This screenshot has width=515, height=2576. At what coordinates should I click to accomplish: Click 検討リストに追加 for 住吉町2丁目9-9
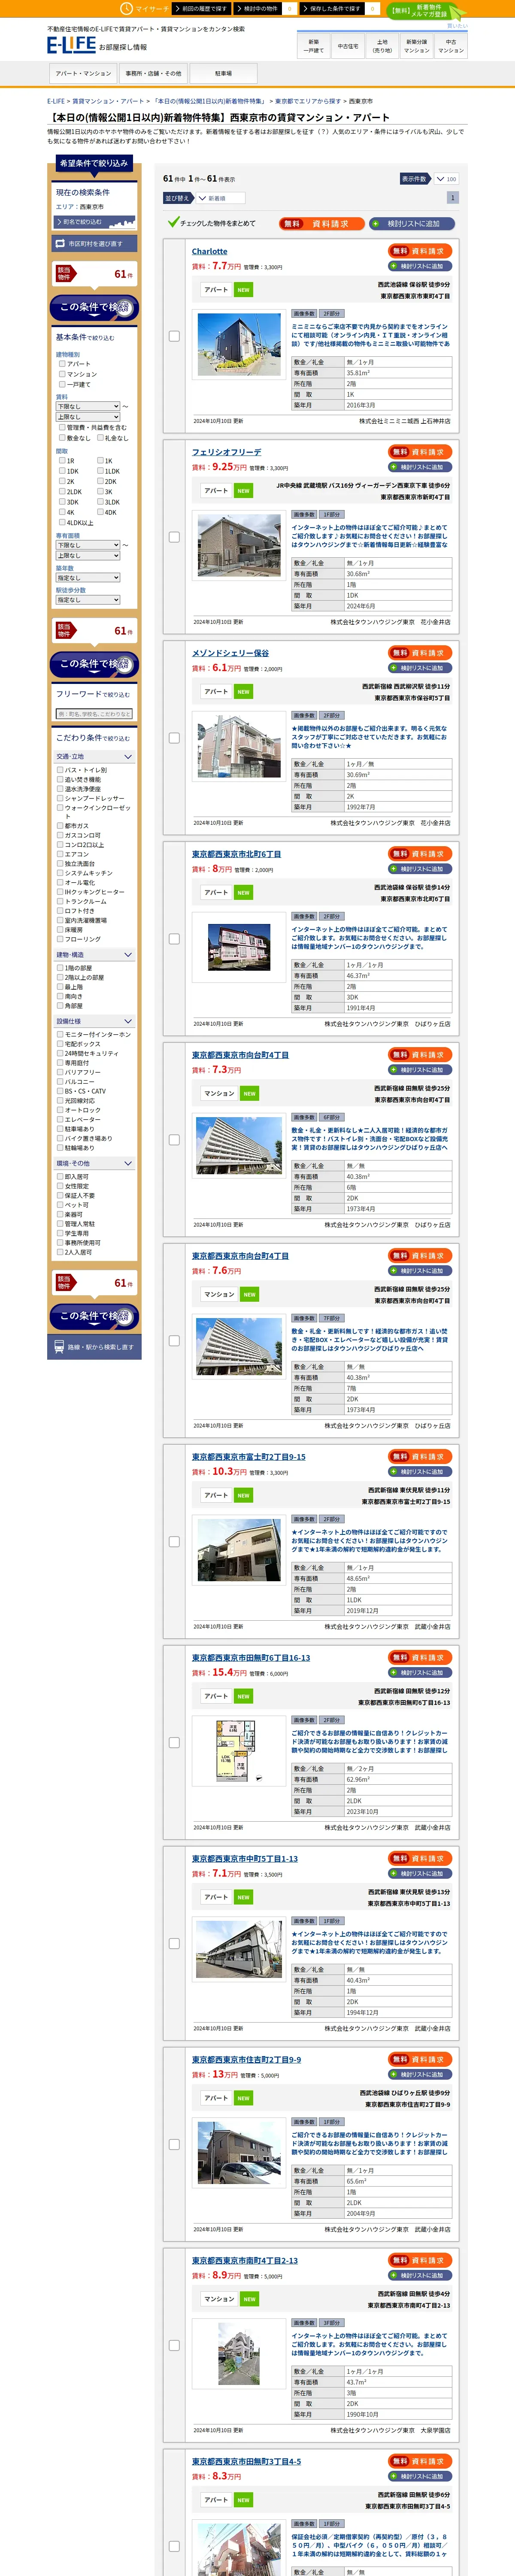420,2075
